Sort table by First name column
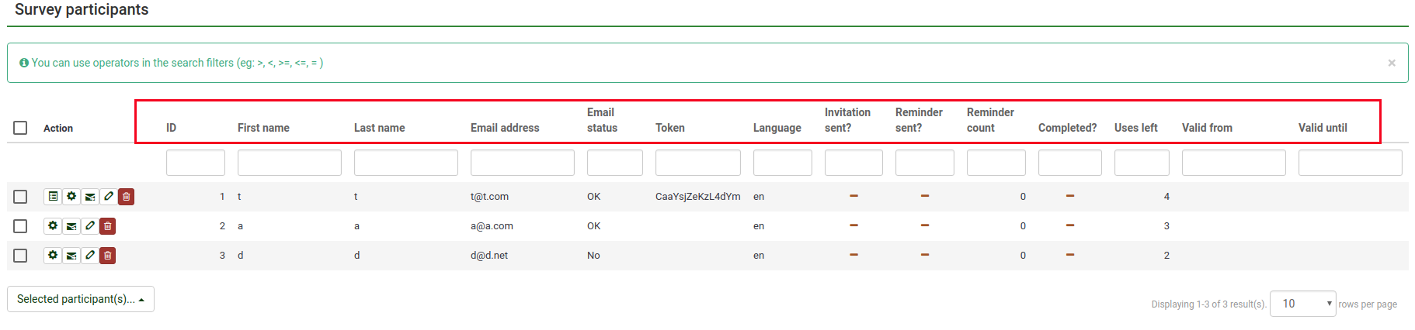 (x=263, y=128)
